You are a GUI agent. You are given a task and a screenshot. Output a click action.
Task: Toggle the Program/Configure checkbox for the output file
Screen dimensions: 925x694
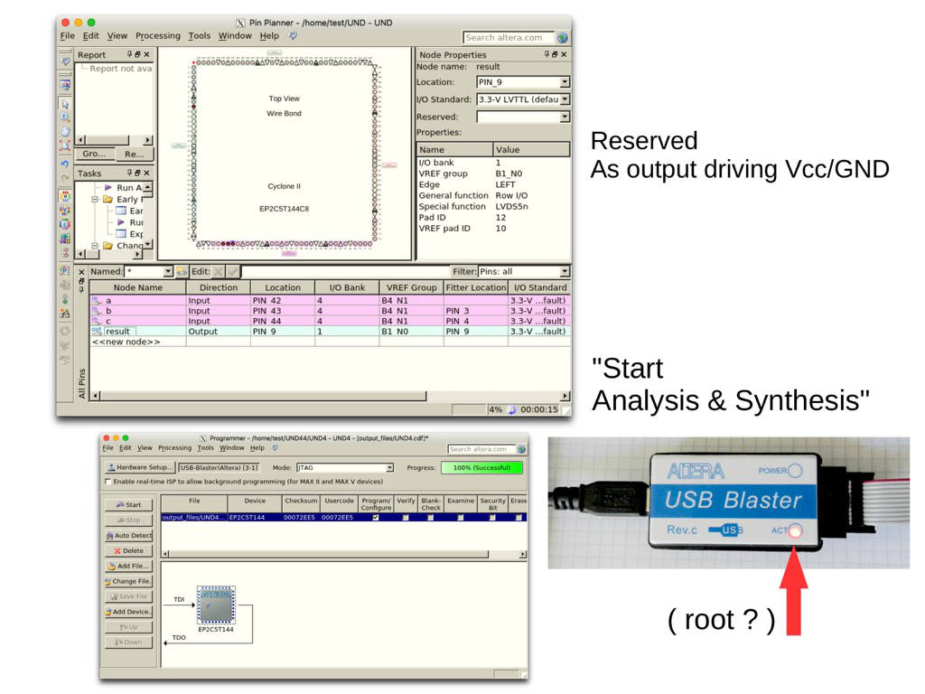(x=376, y=518)
